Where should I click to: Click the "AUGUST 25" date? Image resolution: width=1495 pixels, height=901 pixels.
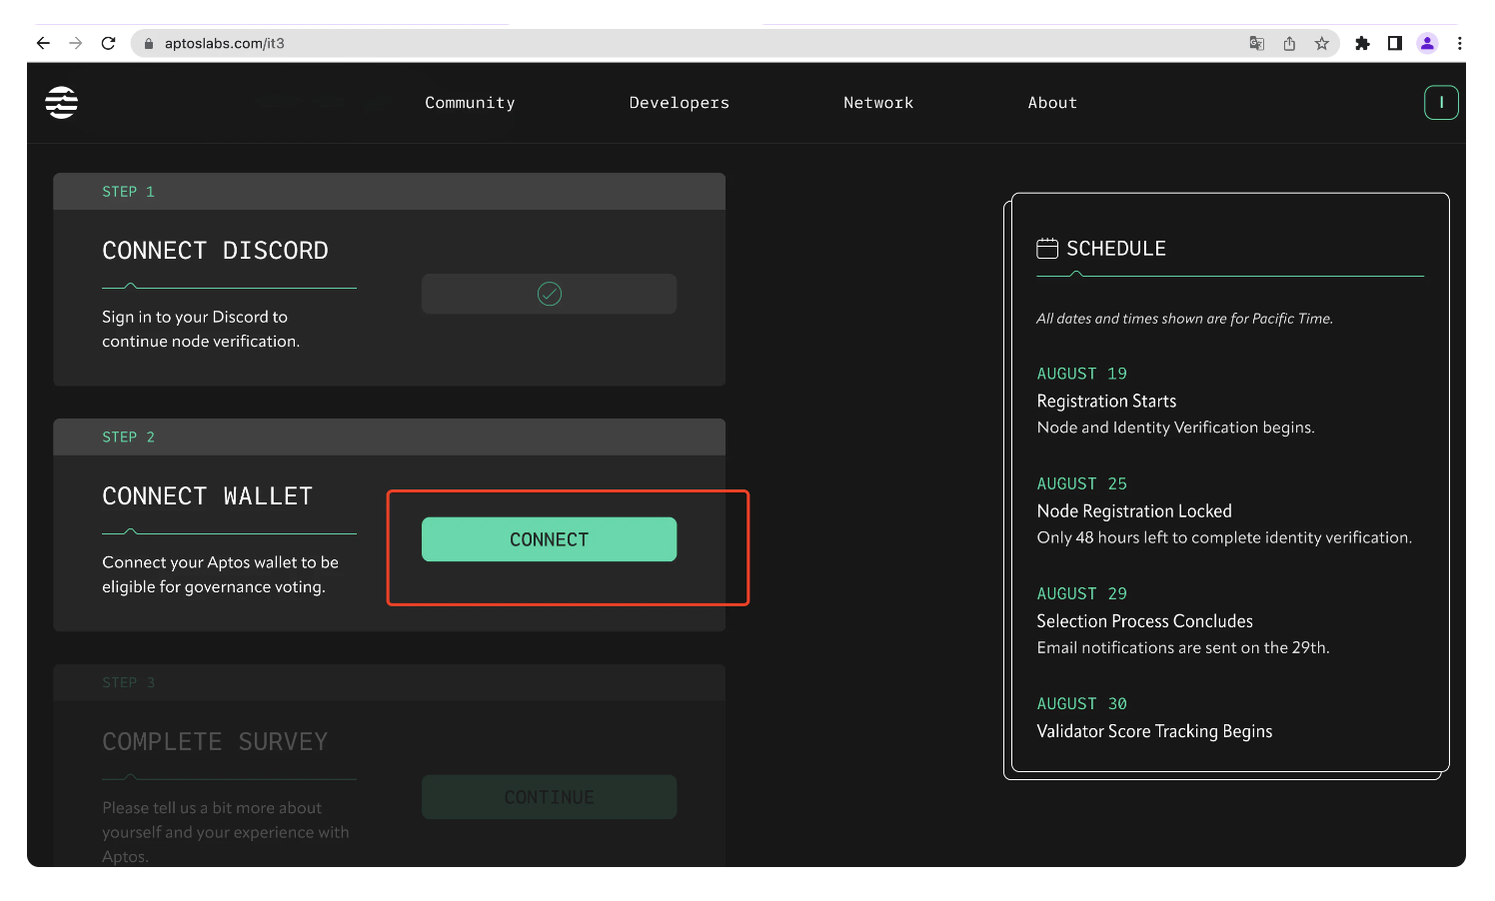1081,483
